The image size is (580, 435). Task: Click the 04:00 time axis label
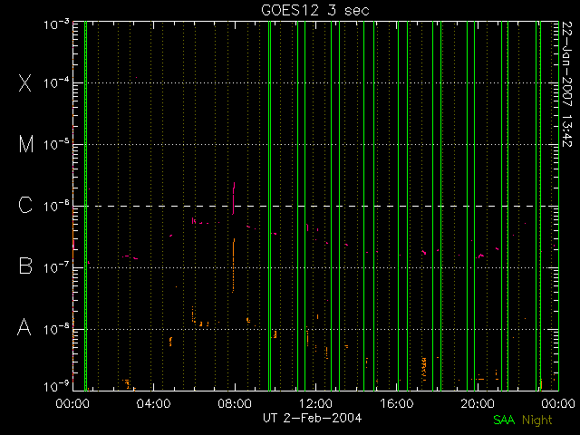point(153,403)
